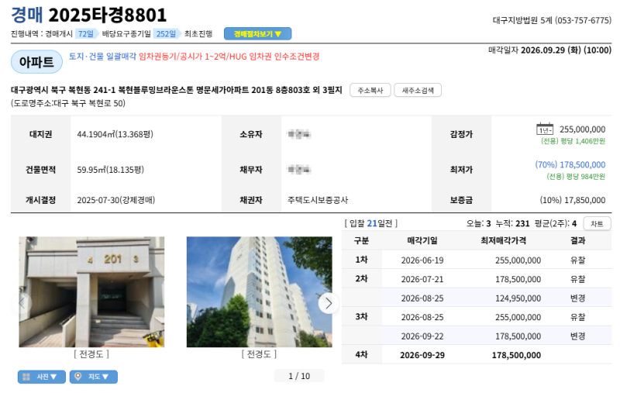Click the 토지·건물 일괄매각 text

[102, 57]
